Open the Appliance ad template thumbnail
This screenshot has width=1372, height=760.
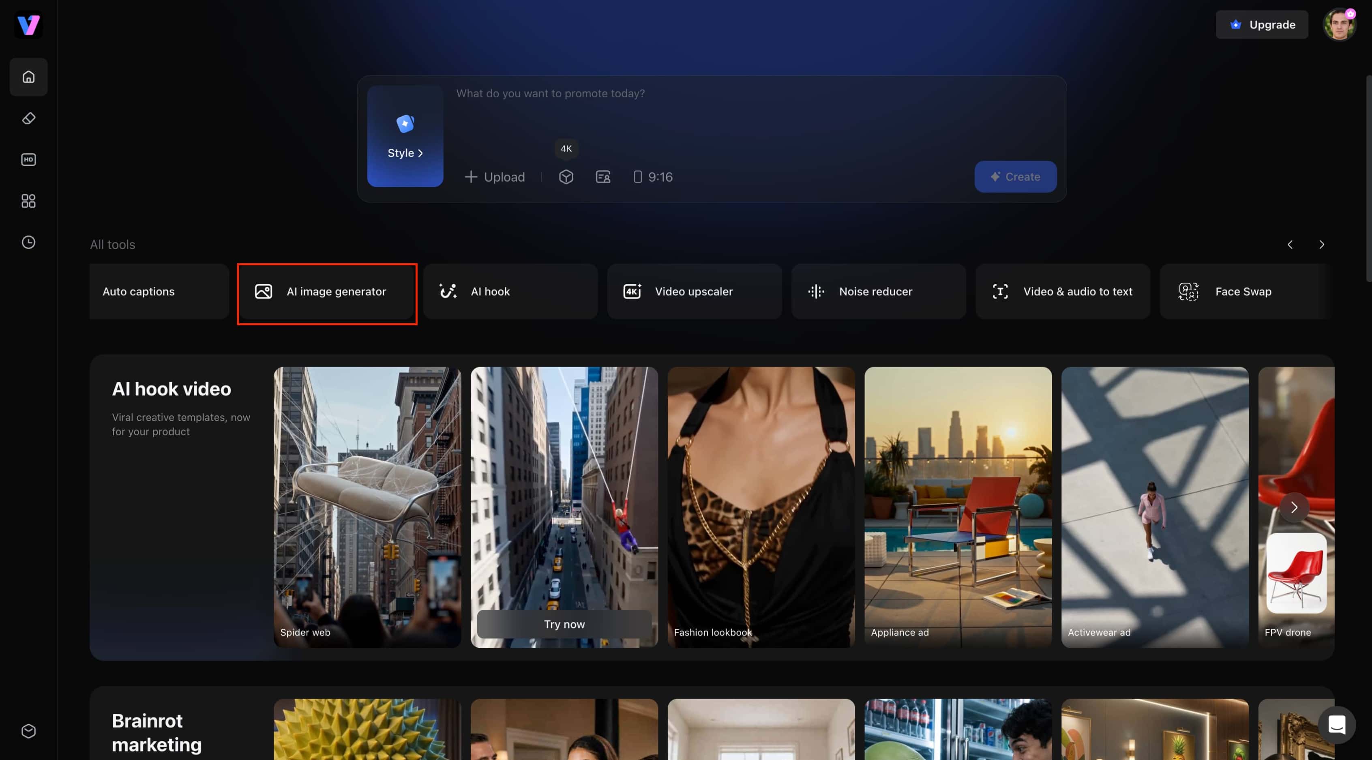tap(958, 507)
